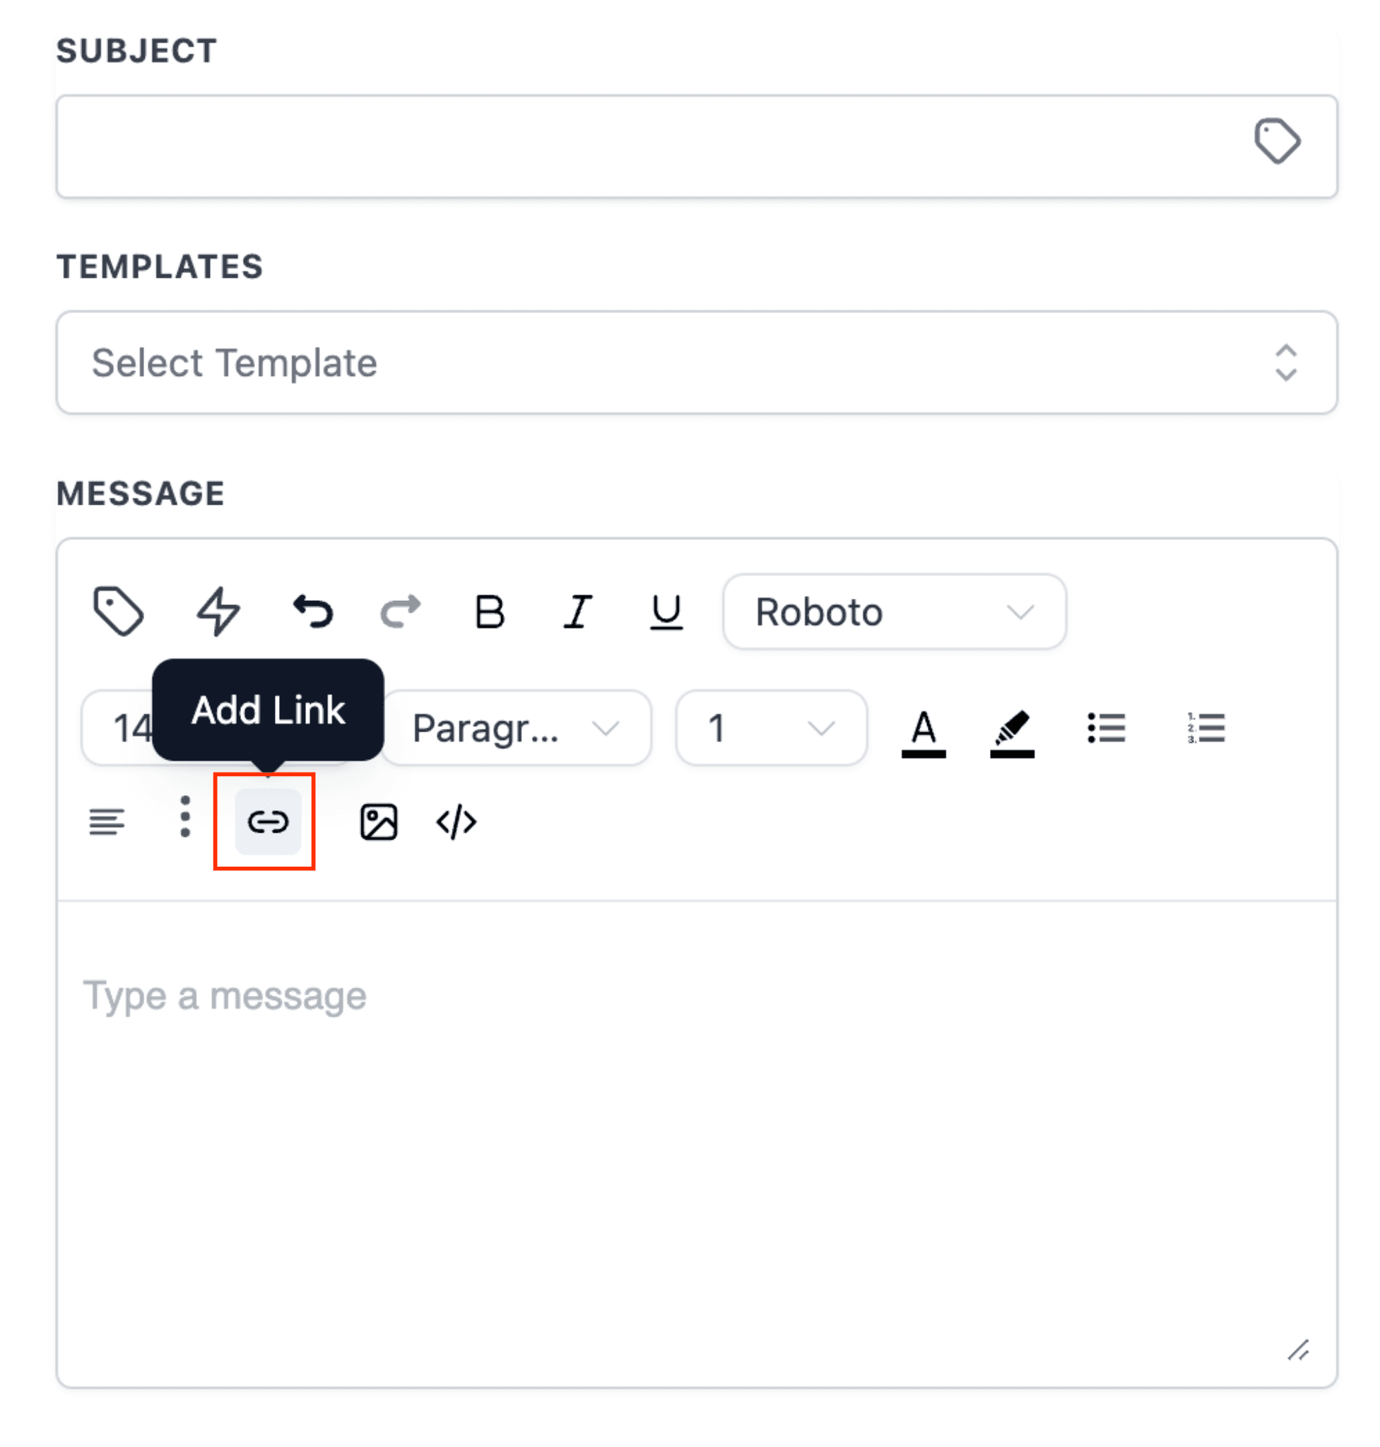This screenshot has width=1380, height=1447.
Task: Insert a bulleted list
Action: click(x=1107, y=728)
